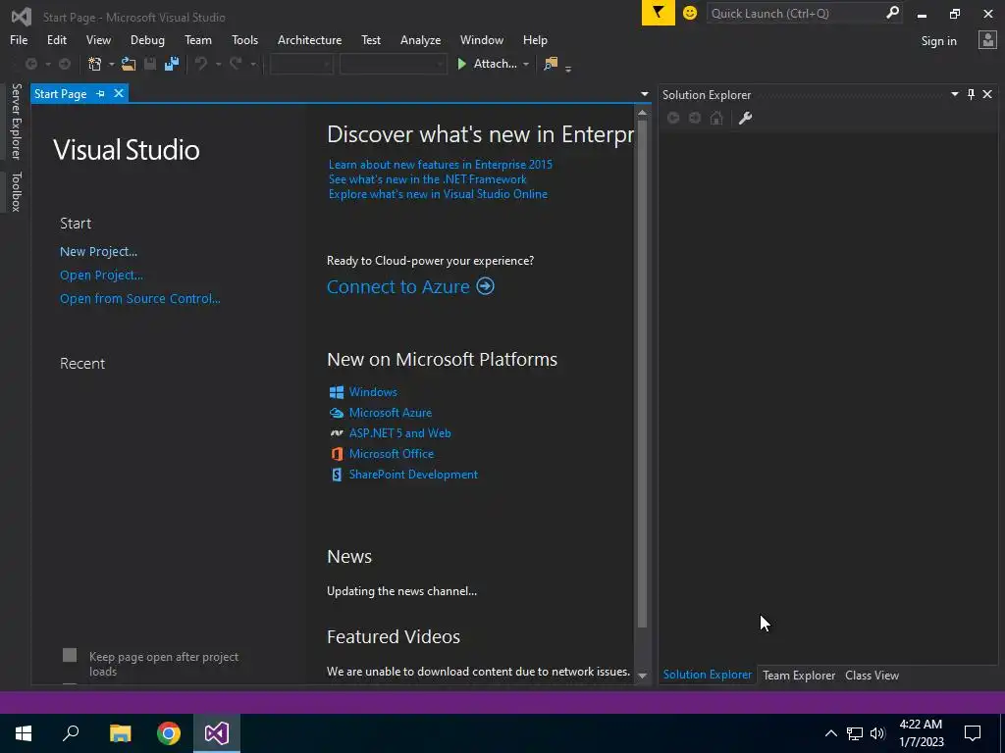Click the green Attach play icon
This screenshot has height=753, width=1005.
[461, 64]
